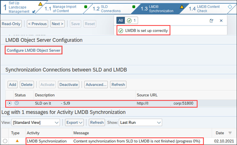Click the Advanced... button
This screenshot has width=237, height=145.
(96, 84)
